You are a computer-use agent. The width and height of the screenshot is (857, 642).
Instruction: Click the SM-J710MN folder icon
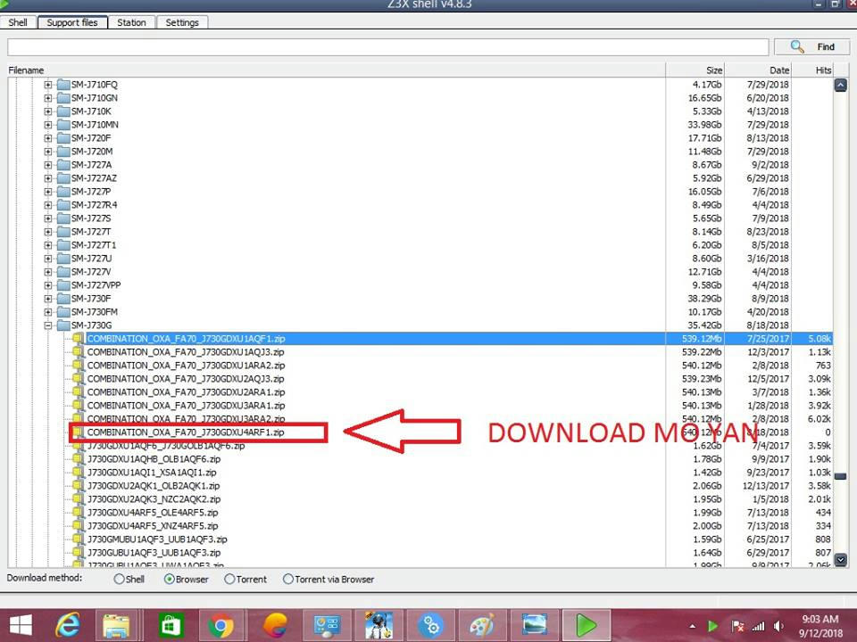[x=63, y=125]
